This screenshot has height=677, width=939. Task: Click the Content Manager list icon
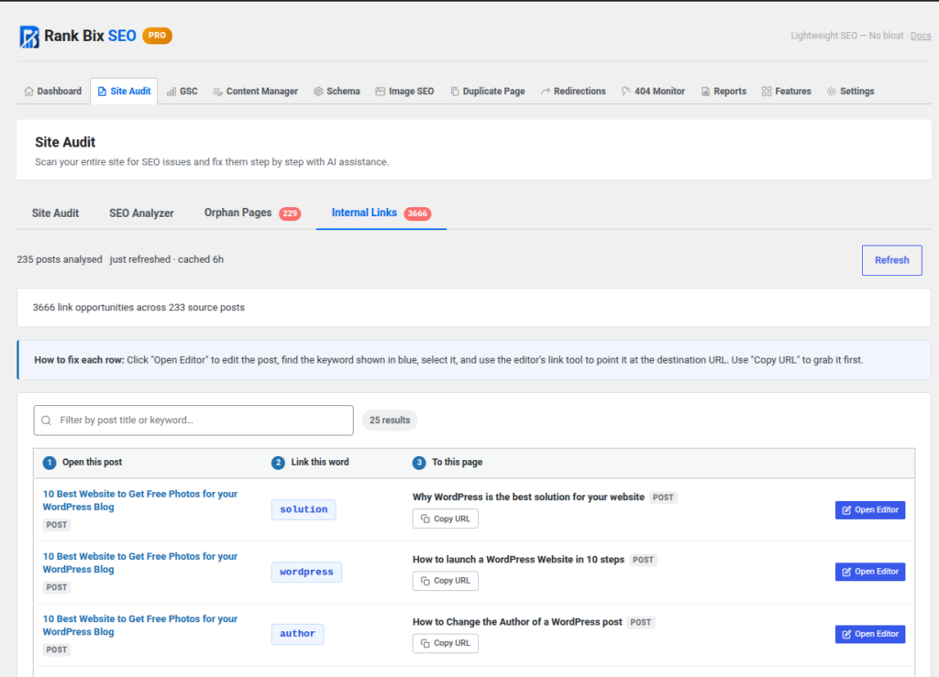tap(217, 92)
